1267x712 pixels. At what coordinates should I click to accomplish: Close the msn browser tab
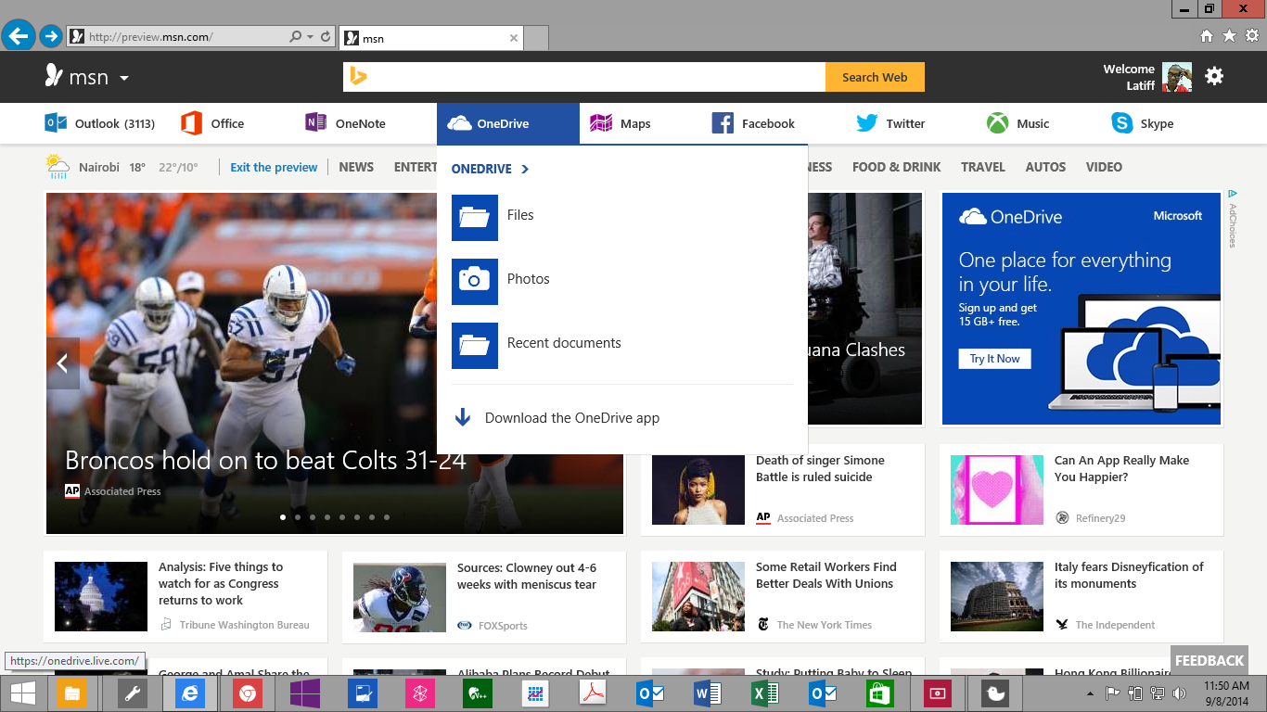[514, 38]
